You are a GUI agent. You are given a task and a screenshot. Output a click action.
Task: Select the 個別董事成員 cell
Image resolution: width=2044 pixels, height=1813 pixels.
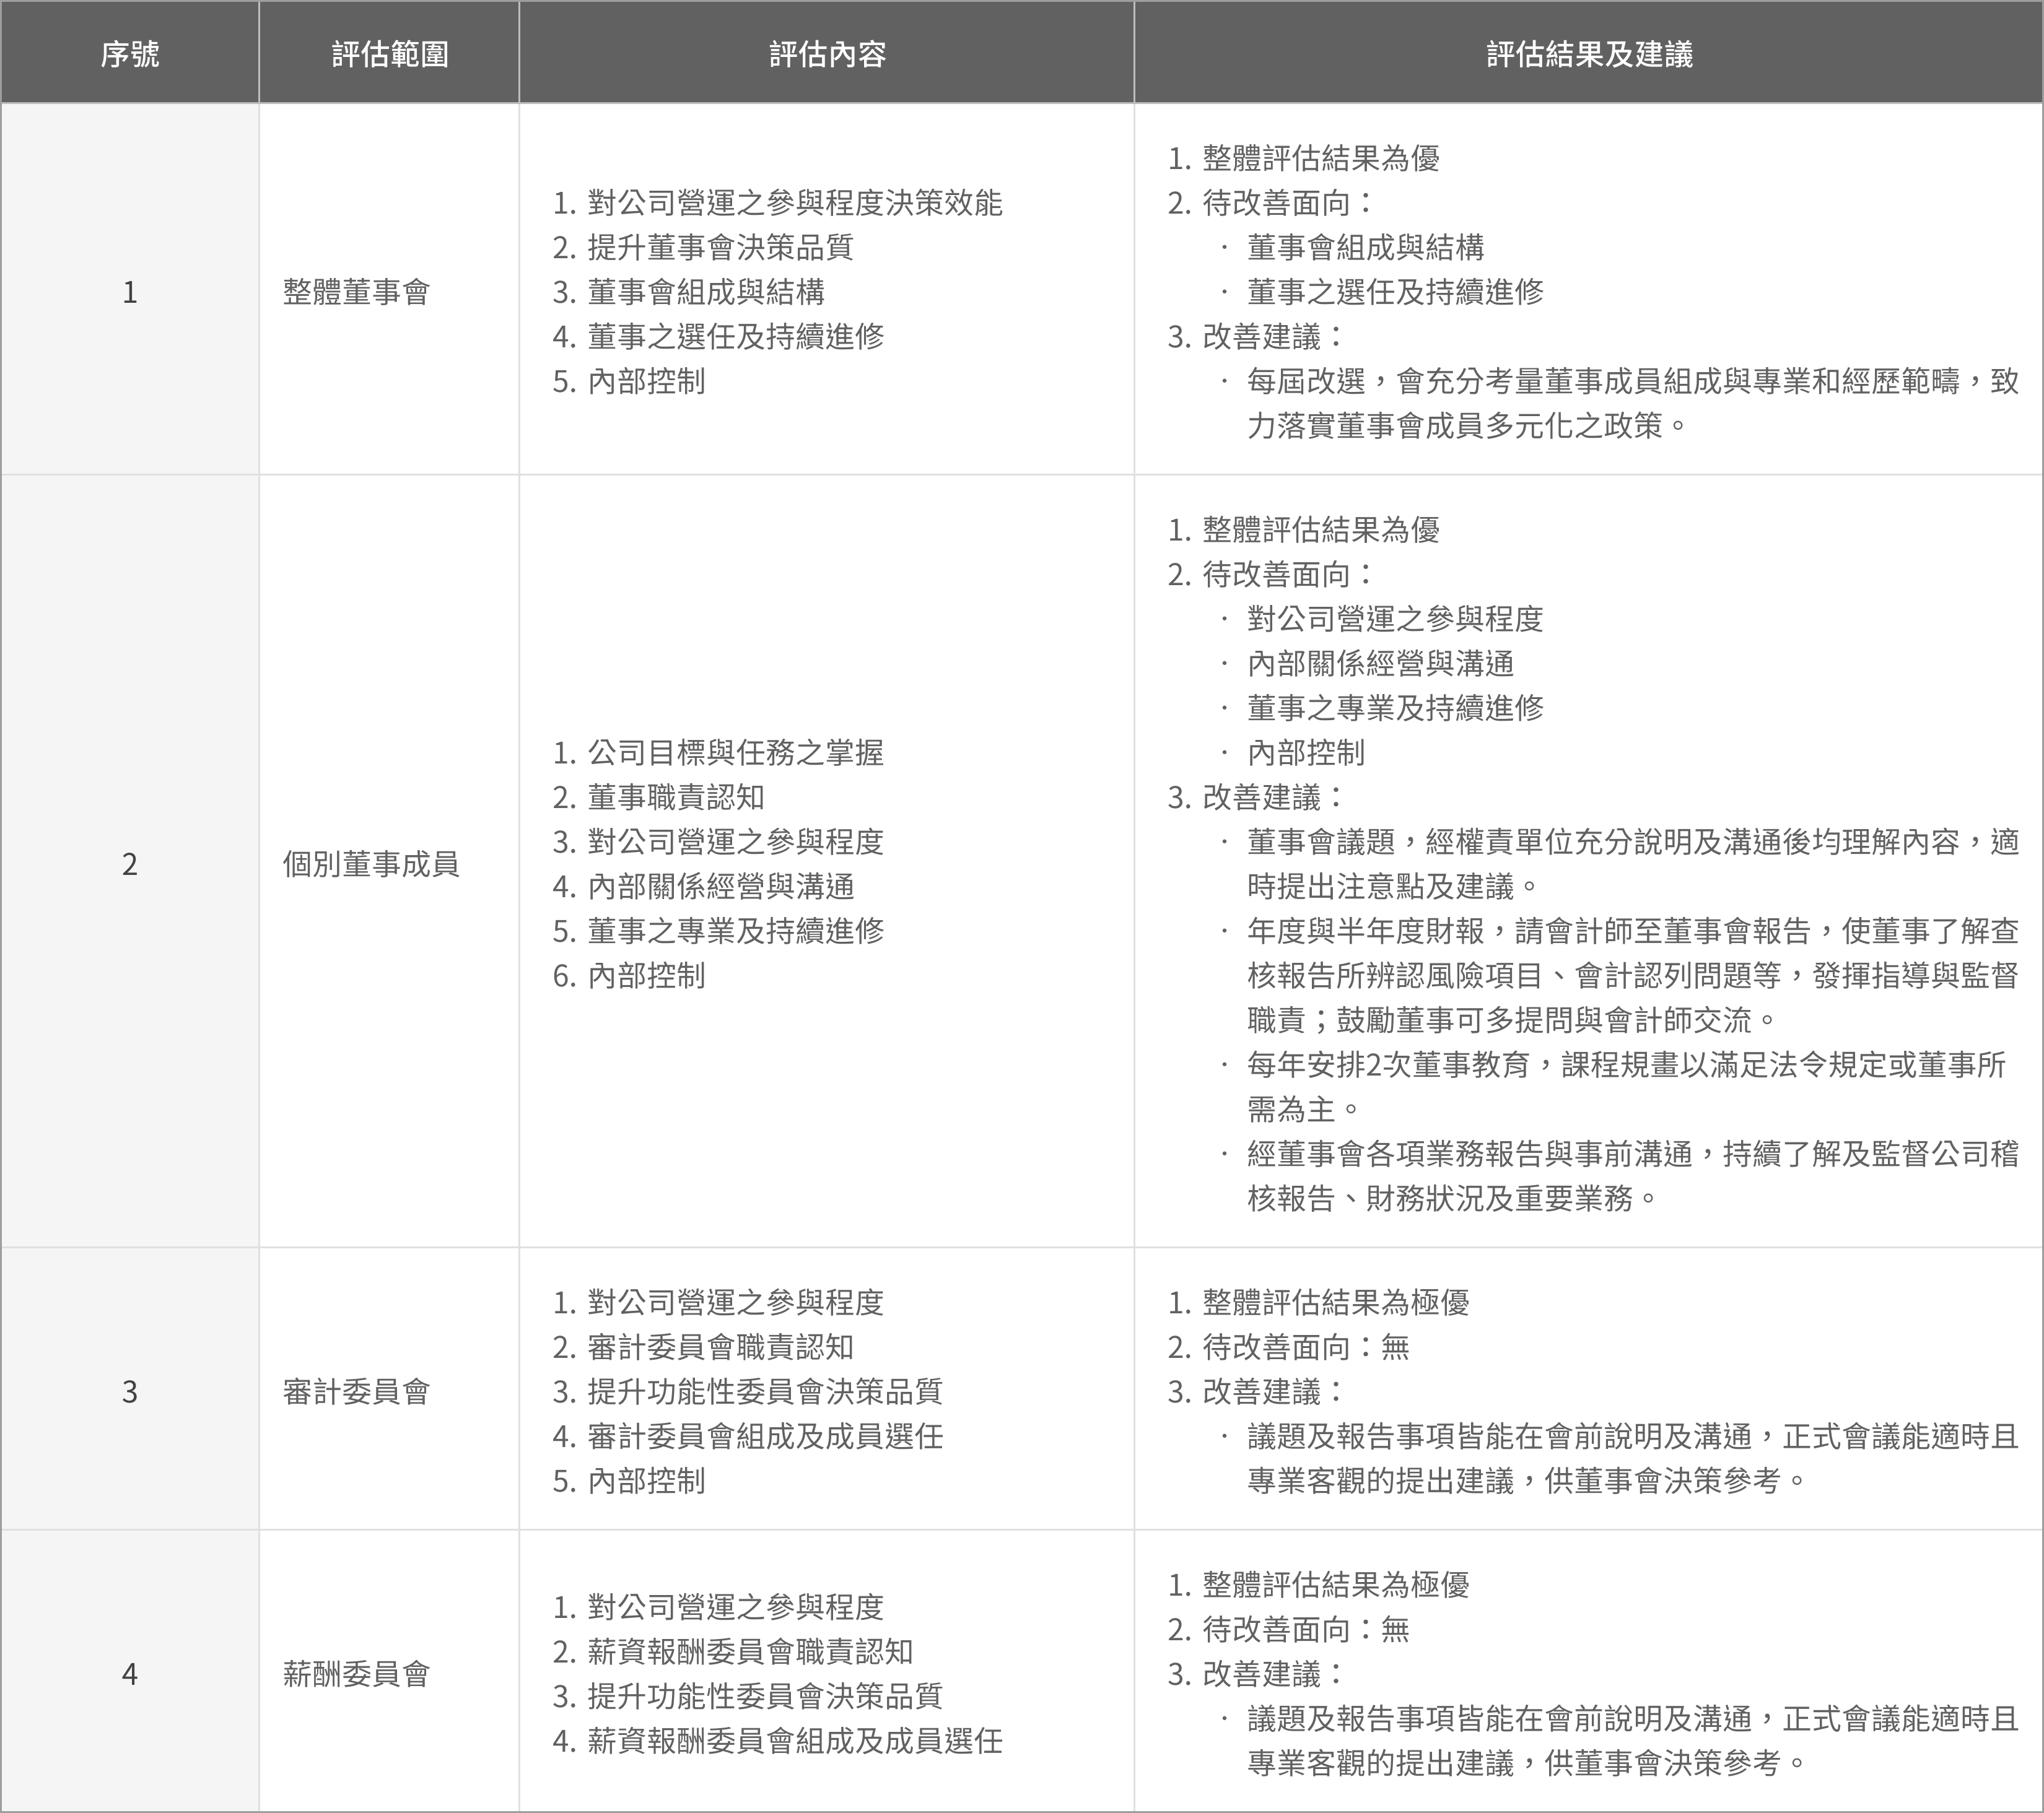(370, 864)
